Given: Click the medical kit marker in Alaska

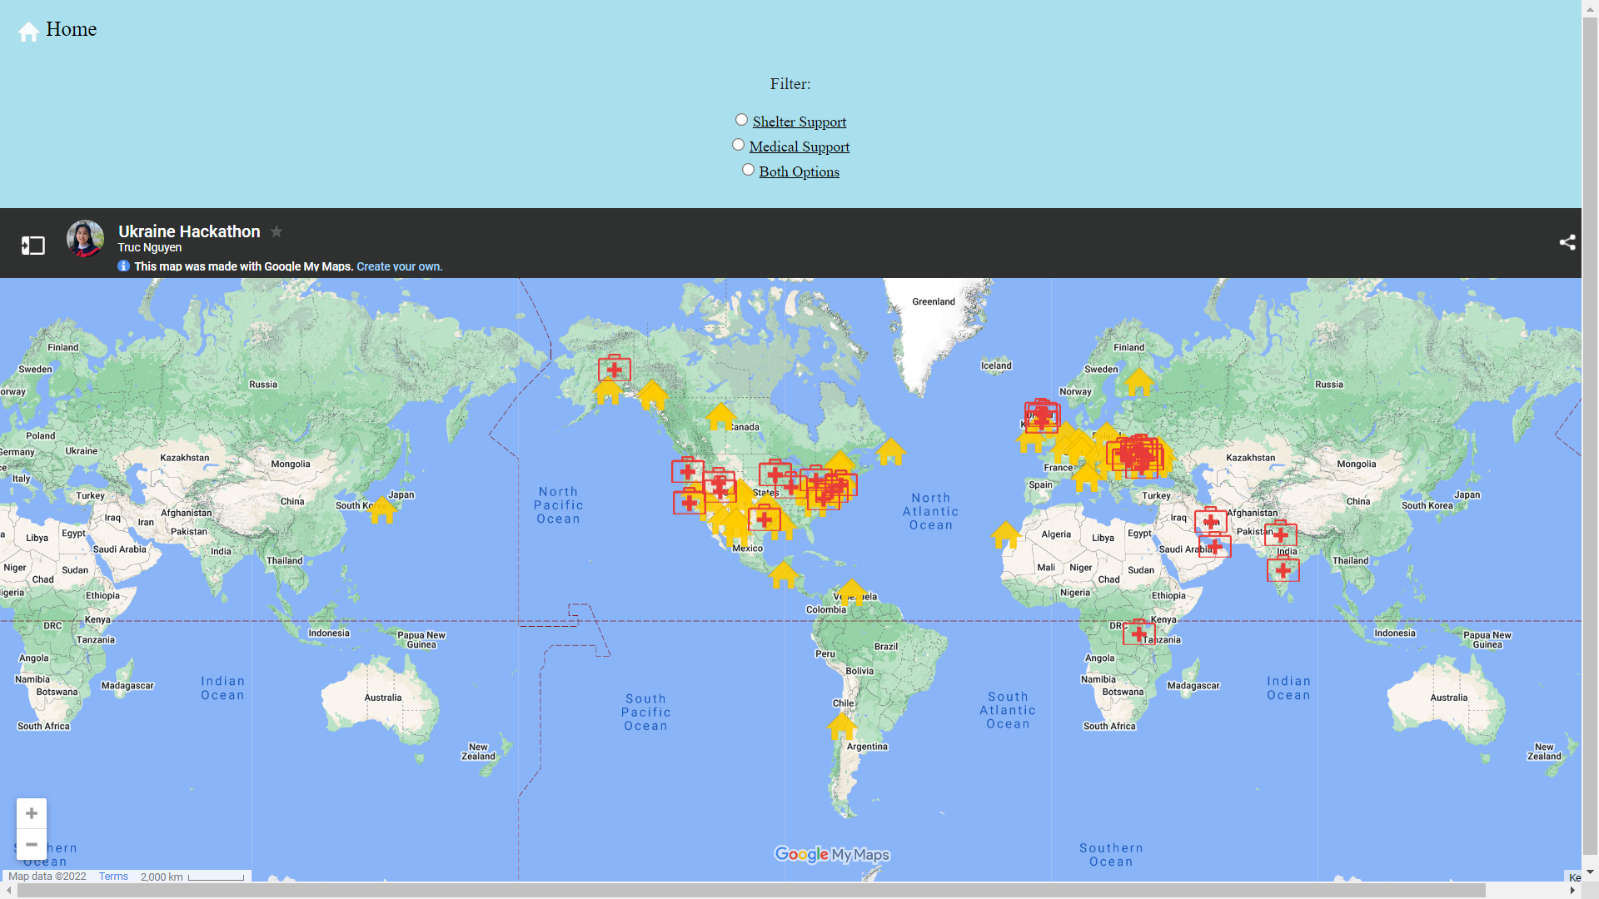Looking at the screenshot, I should [x=615, y=368].
